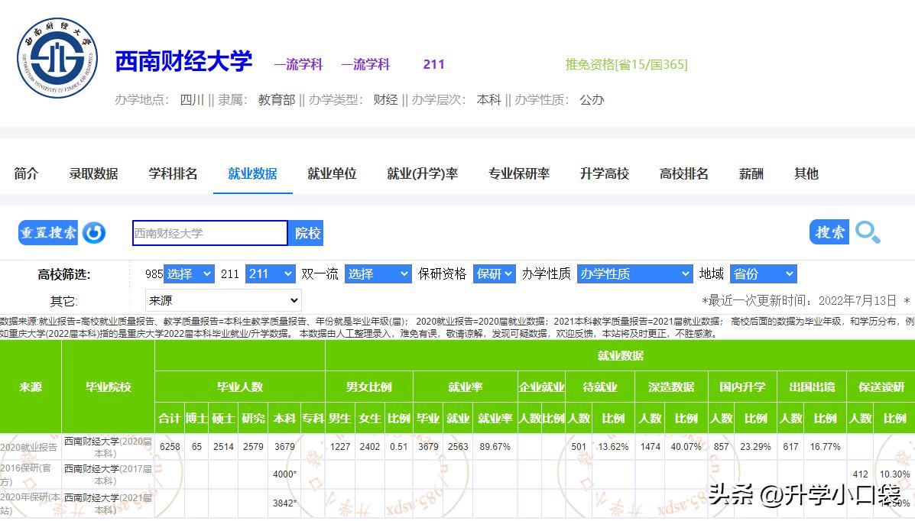Open the 薪酬 tab

[751, 173]
